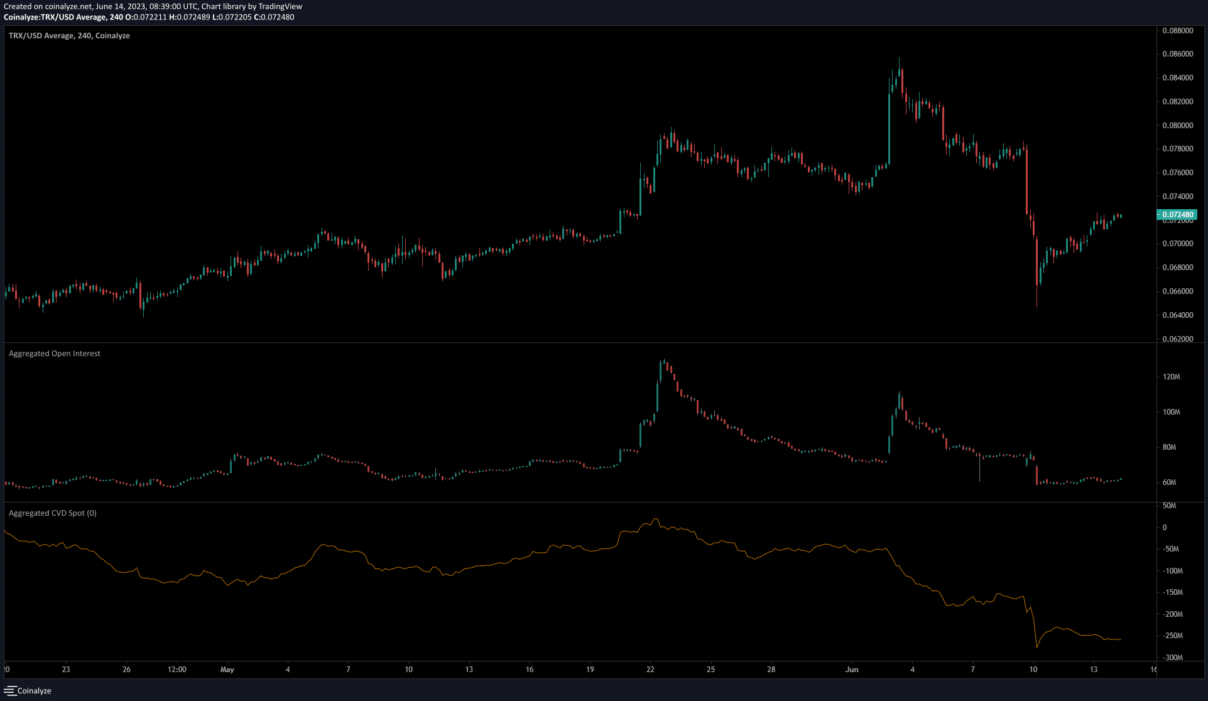Viewport: 1208px width, 701px height.
Task: Click the 23 date label on time axis
Action: [x=66, y=670]
